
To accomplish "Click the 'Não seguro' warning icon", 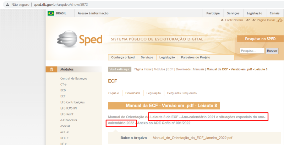I will (7, 5).
